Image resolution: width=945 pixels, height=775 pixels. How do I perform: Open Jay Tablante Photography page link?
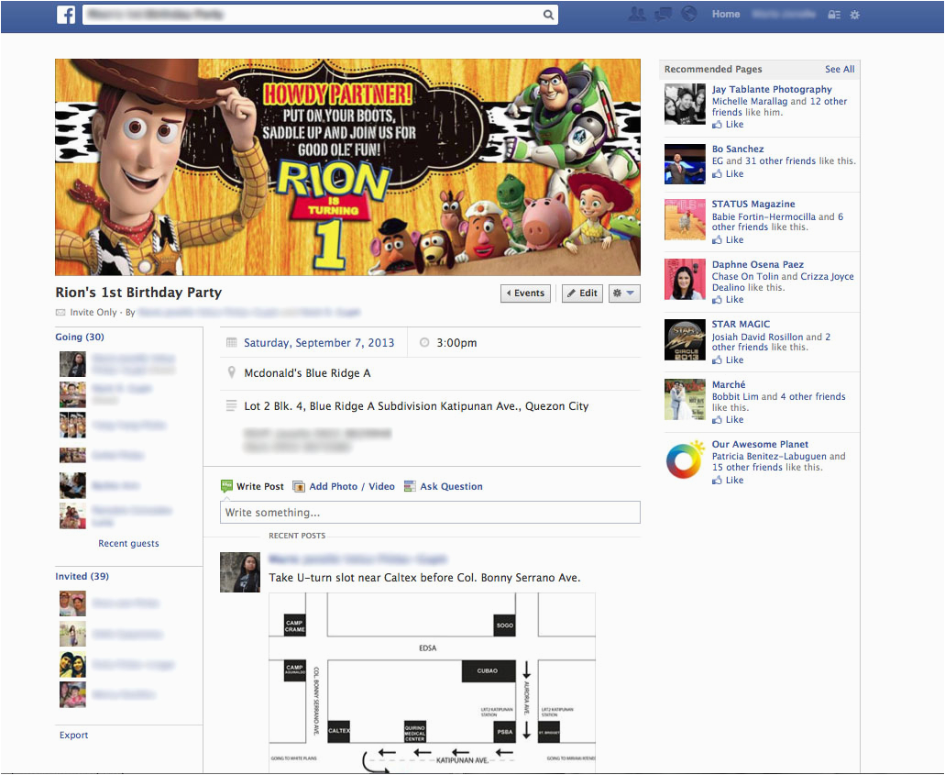tap(772, 89)
